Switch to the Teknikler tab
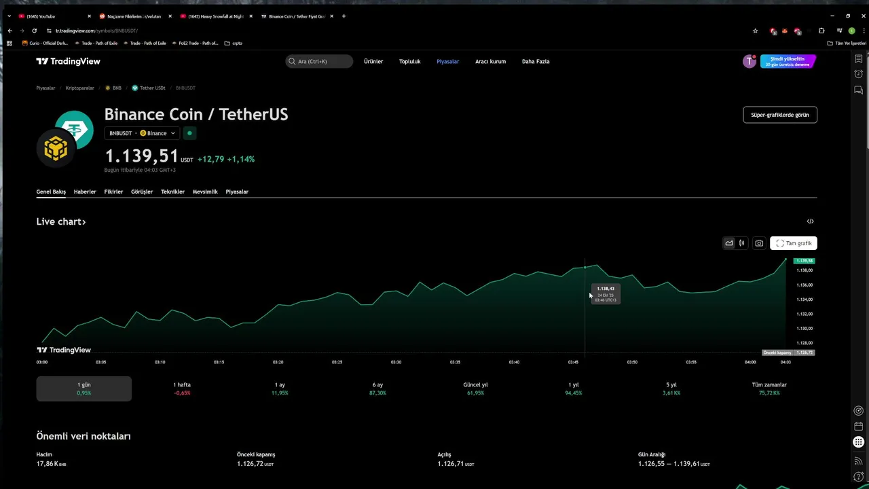869x489 pixels. click(x=172, y=192)
